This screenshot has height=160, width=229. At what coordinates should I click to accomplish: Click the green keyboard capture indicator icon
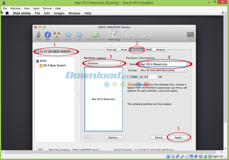click(x=210, y=156)
